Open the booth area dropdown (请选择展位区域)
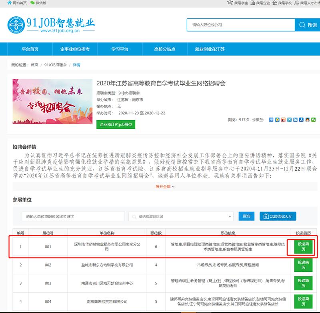The height and width of the screenshot is (313, 320). (x=181, y=216)
